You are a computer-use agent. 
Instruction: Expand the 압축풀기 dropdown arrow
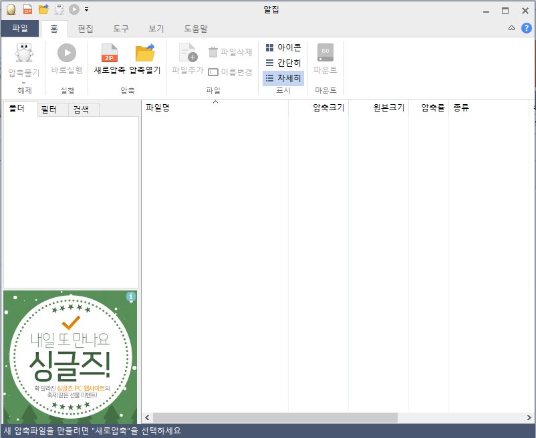click(x=23, y=83)
